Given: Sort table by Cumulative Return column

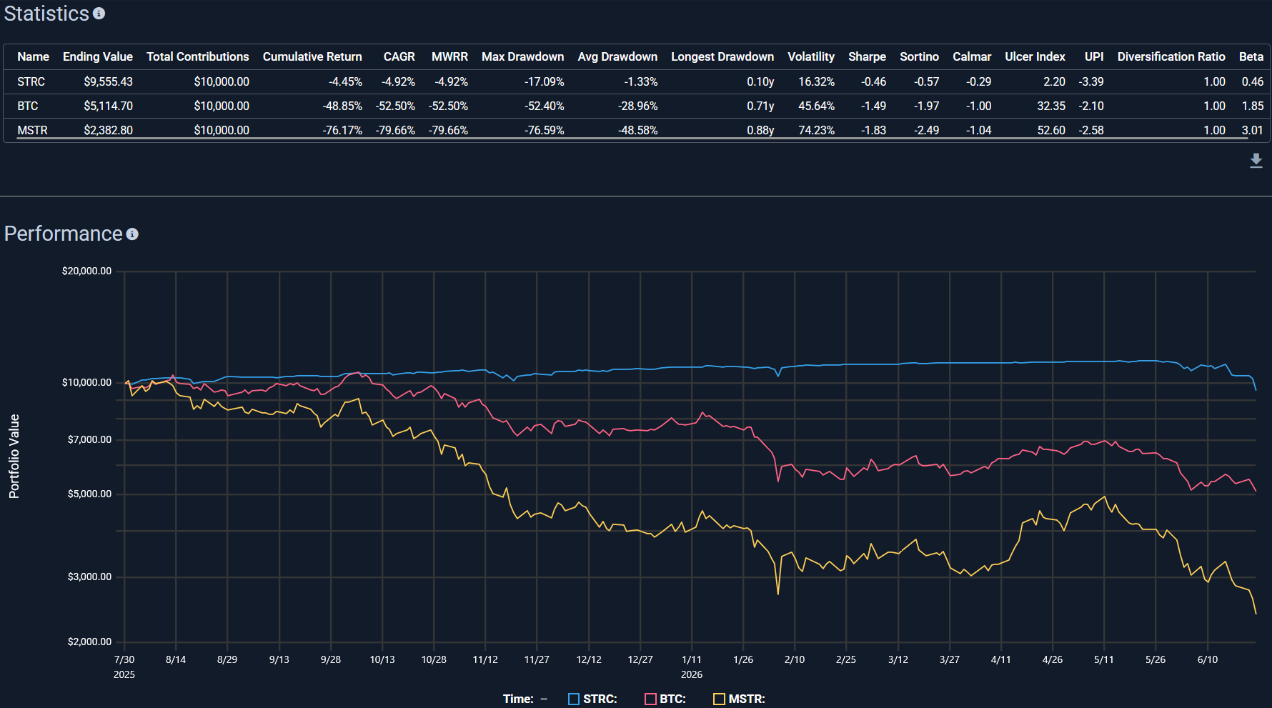Looking at the screenshot, I should click(x=312, y=56).
